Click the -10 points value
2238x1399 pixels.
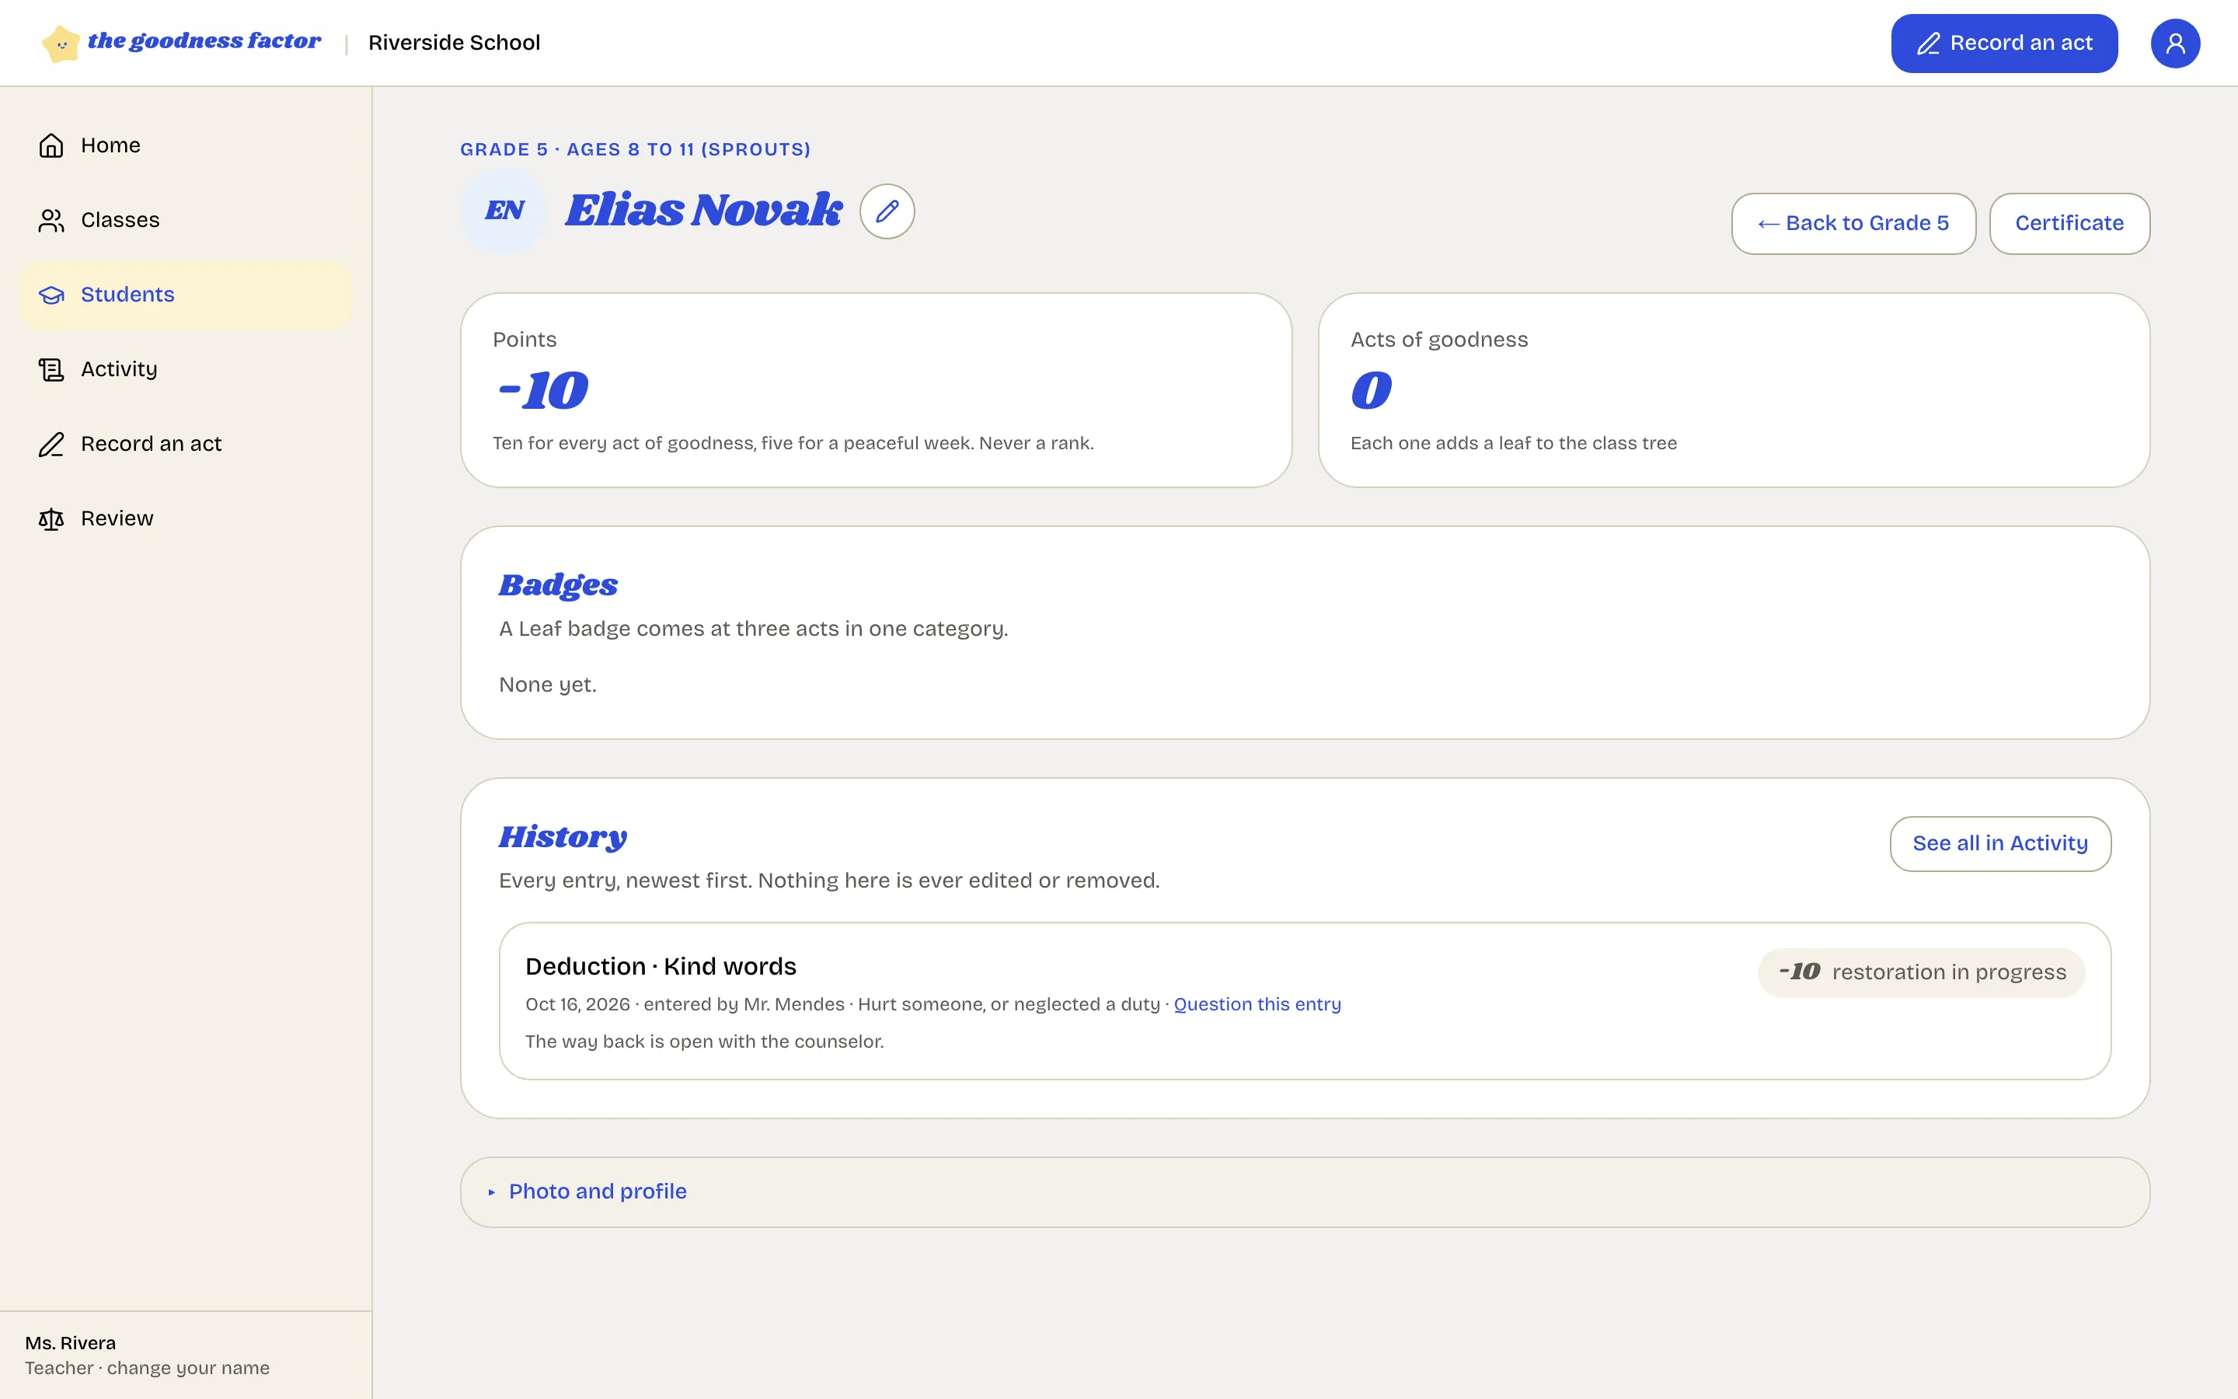[x=542, y=389]
